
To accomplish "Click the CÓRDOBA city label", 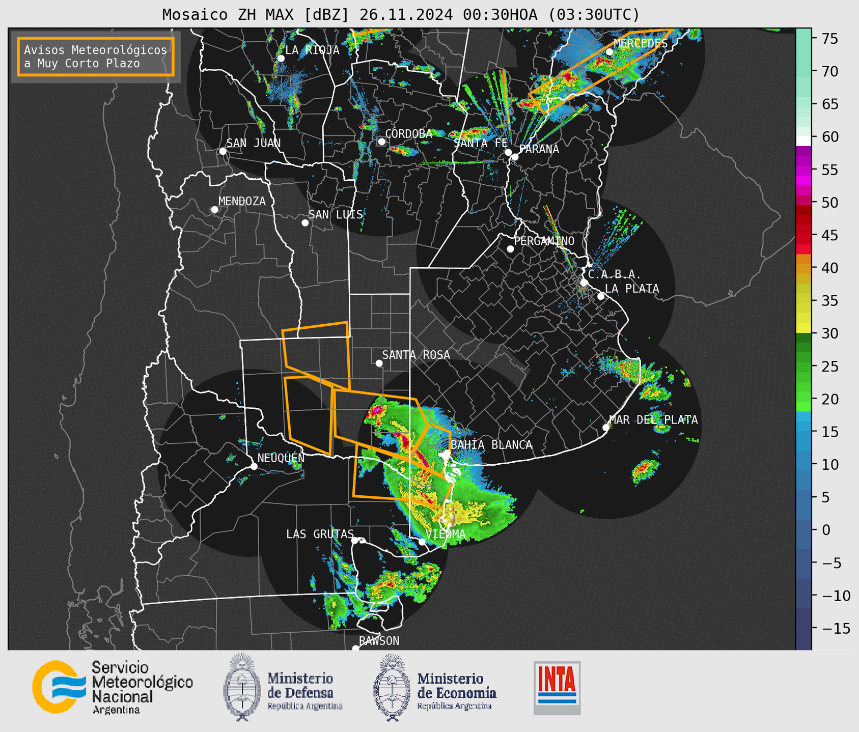I will pos(408,134).
